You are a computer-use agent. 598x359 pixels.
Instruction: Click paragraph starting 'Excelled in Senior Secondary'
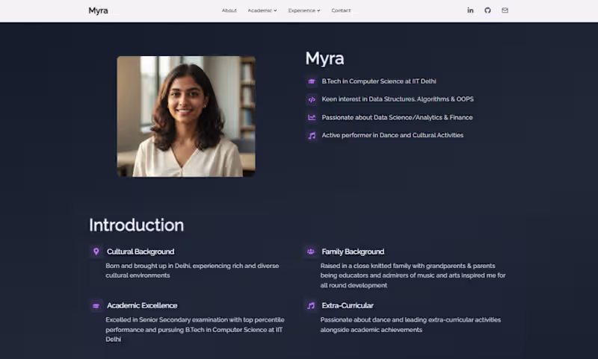195,330
